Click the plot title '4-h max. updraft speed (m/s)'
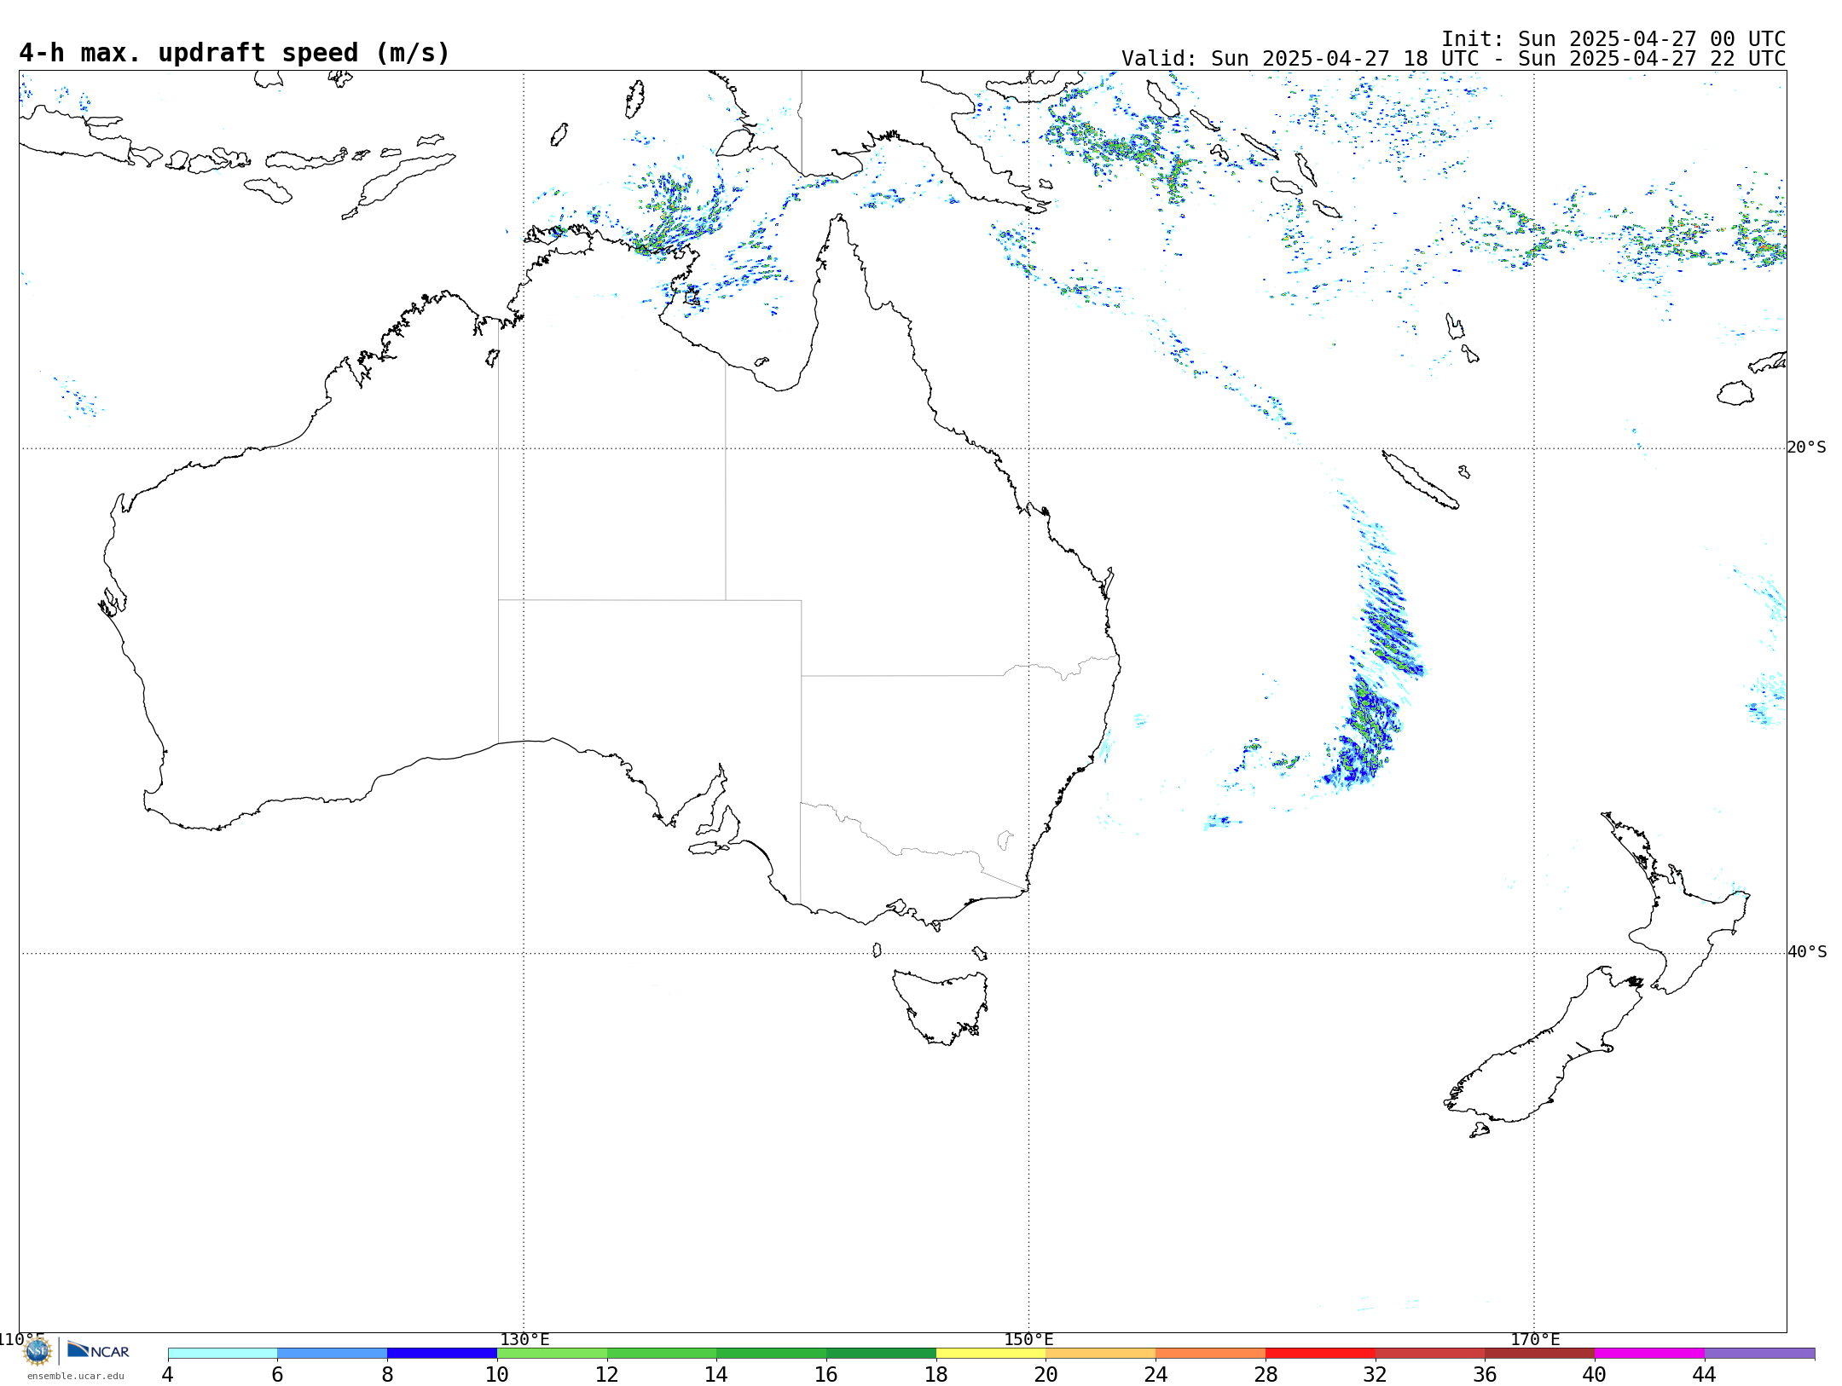This screenshot has height=1386, width=1842. click(235, 53)
